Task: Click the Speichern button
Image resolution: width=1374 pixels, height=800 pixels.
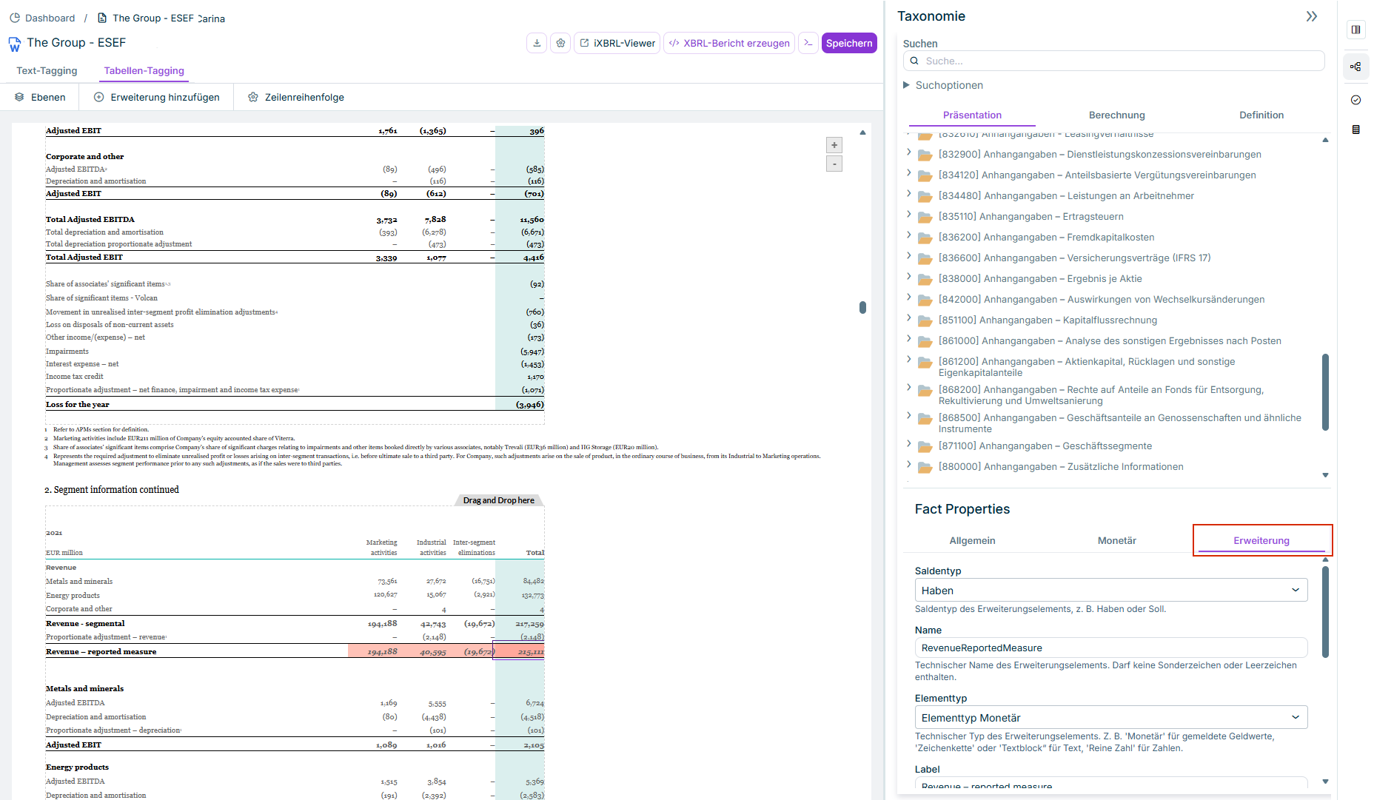Action: [849, 43]
